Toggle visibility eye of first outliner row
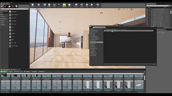Viewport: 172px width, 96px height. 147,10
